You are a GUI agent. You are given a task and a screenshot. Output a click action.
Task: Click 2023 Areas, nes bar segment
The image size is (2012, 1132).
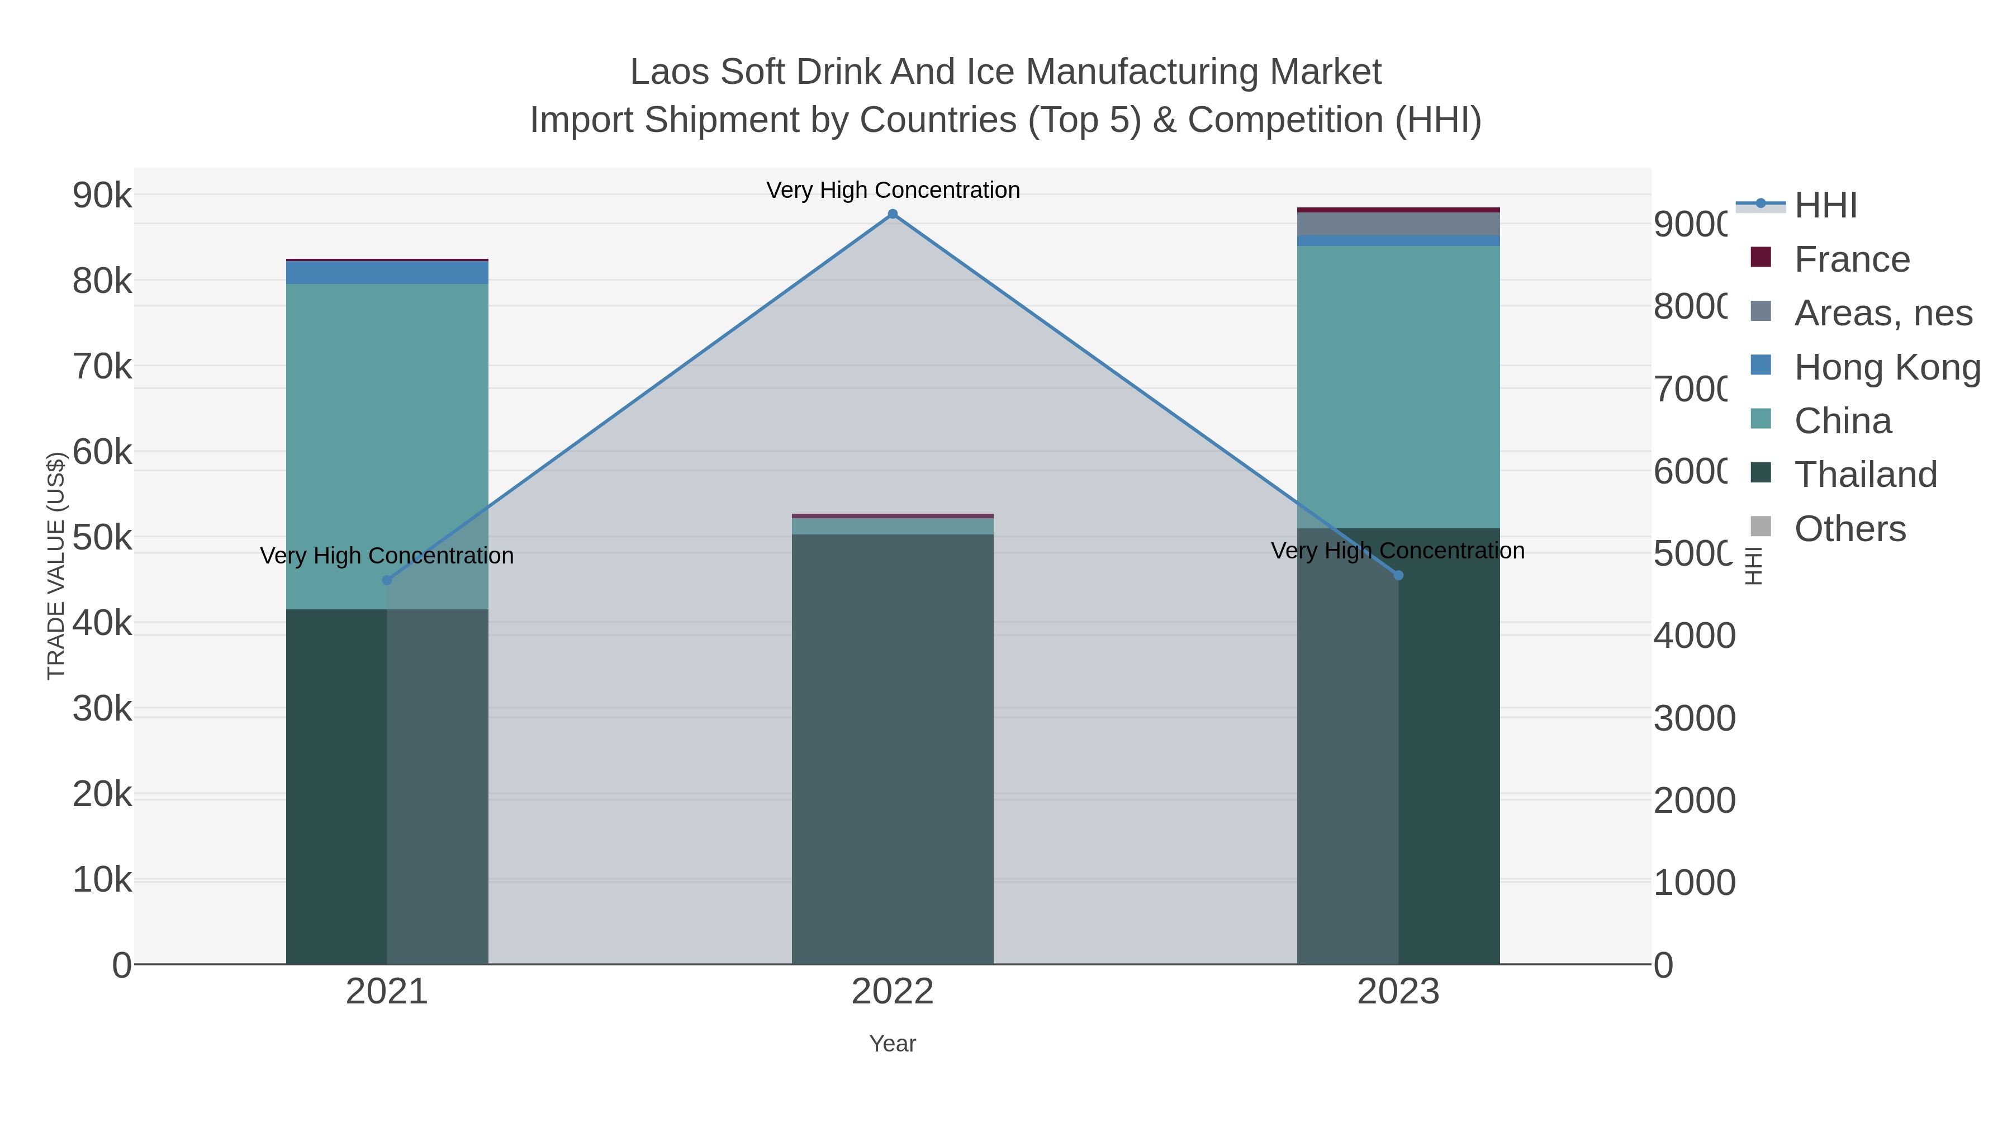tap(1398, 224)
